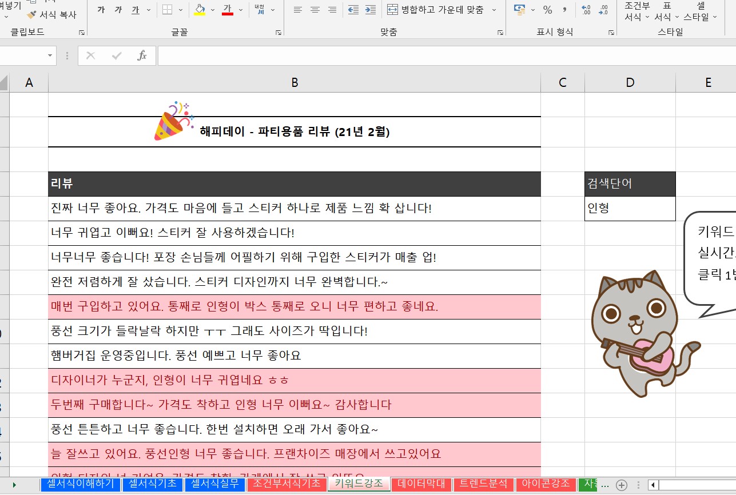Click the formula bar confirm checkmark icon

(117, 56)
